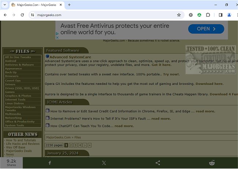Read more on Saved Credit Card article
Viewport: 238px width, 169px height.
205,111
